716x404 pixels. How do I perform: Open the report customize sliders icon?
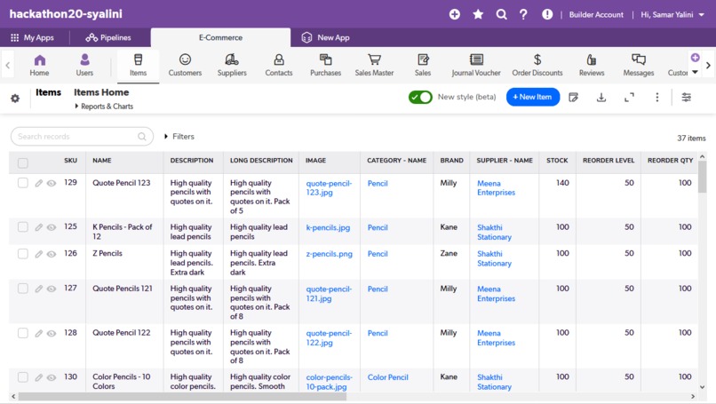687,98
